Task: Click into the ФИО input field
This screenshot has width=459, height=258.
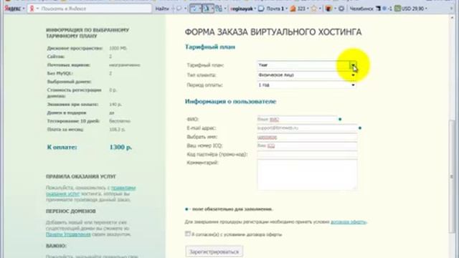Action: 297,120
